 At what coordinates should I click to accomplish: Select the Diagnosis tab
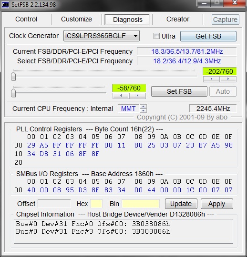click(128, 20)
